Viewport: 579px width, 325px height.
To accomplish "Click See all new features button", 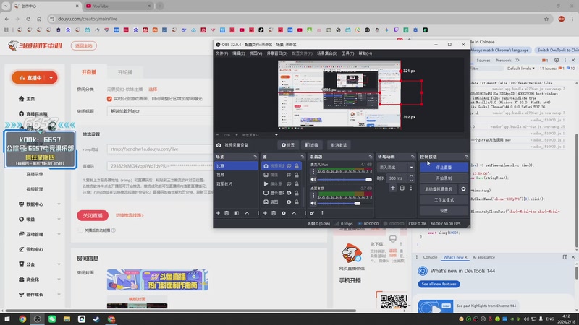I will click(439, 284).
